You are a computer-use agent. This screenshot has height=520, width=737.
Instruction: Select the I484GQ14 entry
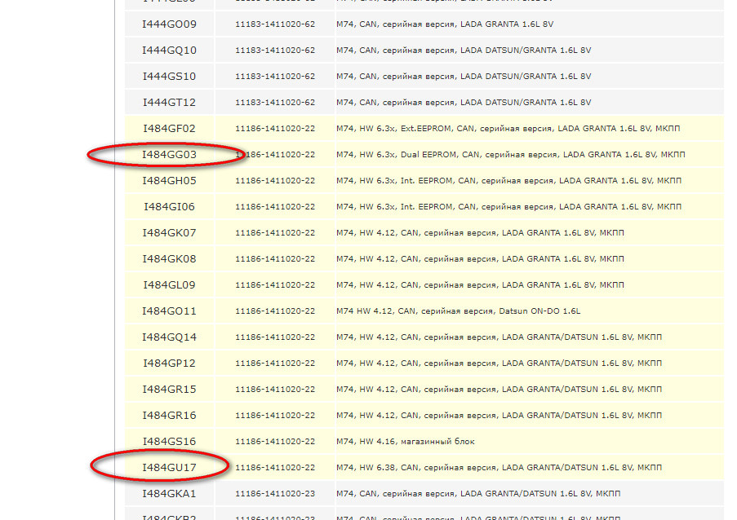pos(169,337)
